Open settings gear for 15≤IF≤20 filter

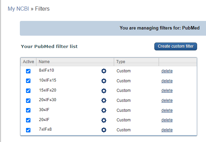(x=104, y=91)
